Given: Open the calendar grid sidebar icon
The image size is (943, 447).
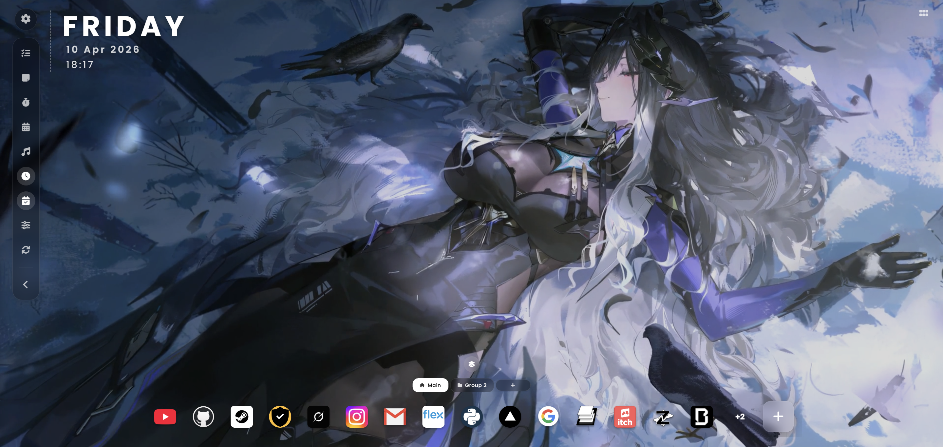Looking at the screenshot, I should [26, 127].
